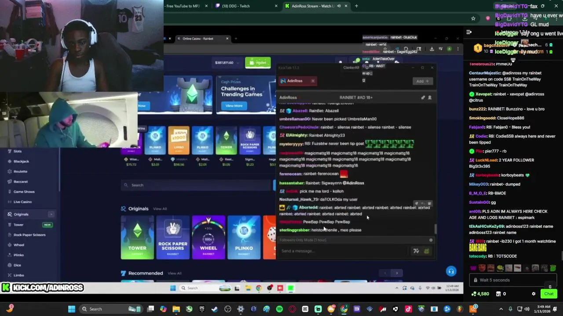Launch File Explorer from the taskbar
The image size is (563, 316).
point(176,309)
